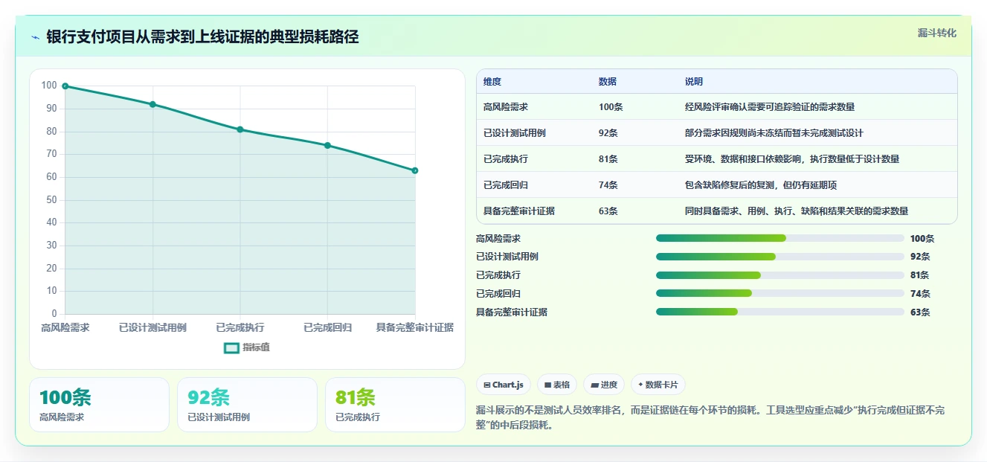The height and width of the screenshot is (462, 987).
Task: Click the 维度 column header
Action: (x=492, y=82)
